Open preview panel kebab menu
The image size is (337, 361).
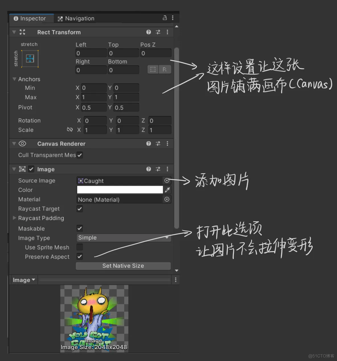[176, 280]
